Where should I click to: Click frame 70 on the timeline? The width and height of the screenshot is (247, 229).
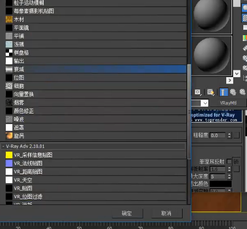click(x=141, y=227)
